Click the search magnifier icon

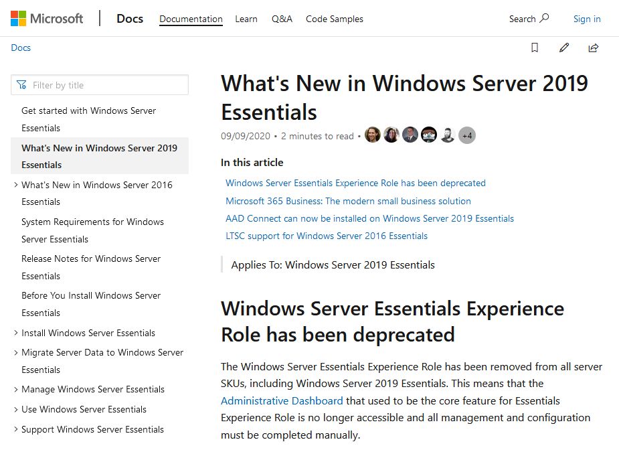544,19
